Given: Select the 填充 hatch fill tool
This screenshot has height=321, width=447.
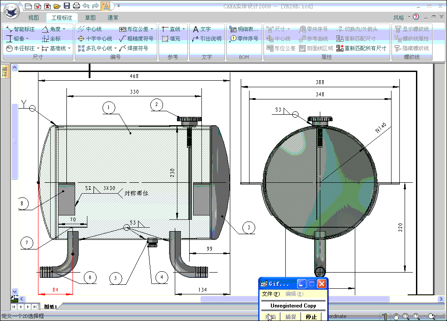Looking at the screenshot, I should tap(171, 38).
